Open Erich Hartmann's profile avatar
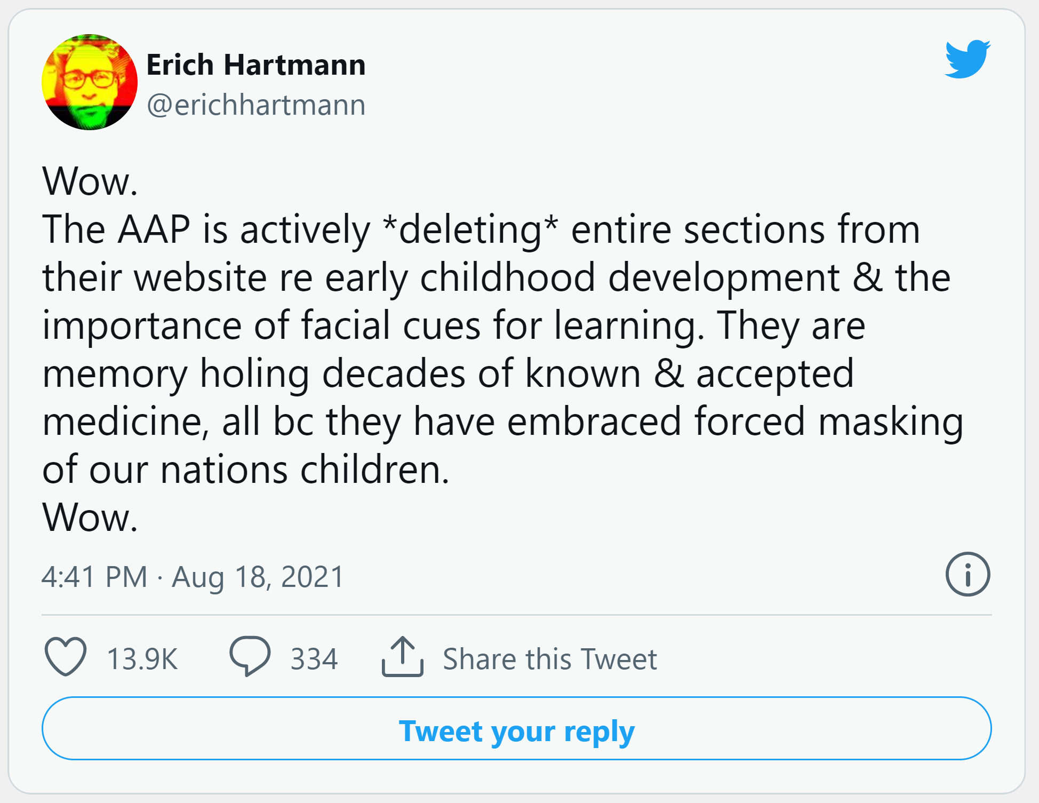The width and height of the screenshot is (1039, 803). [x=90, y=82]
